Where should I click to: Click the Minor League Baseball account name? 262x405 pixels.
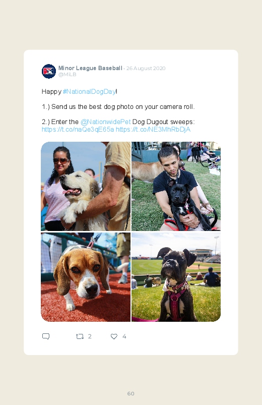(x=90, y=68)
